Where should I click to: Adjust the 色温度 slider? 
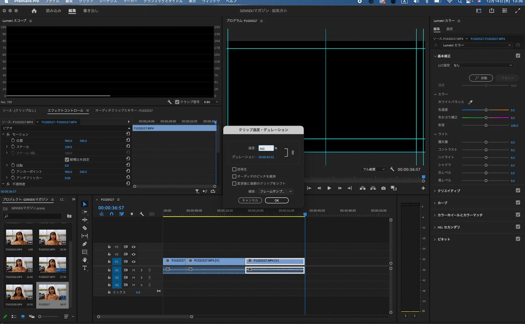(x=486, y=110)
